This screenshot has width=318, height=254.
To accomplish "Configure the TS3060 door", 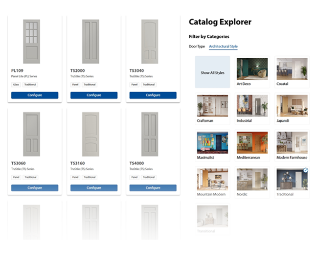I will [35, 188].
